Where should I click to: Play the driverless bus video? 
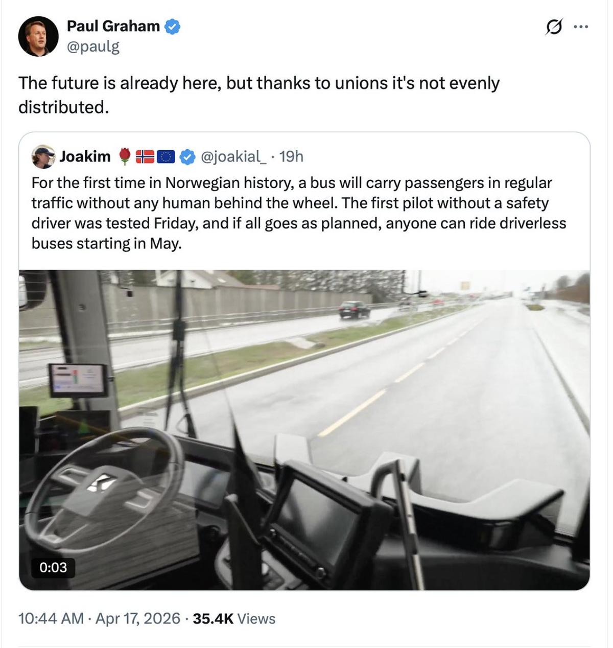pos(304,430)
